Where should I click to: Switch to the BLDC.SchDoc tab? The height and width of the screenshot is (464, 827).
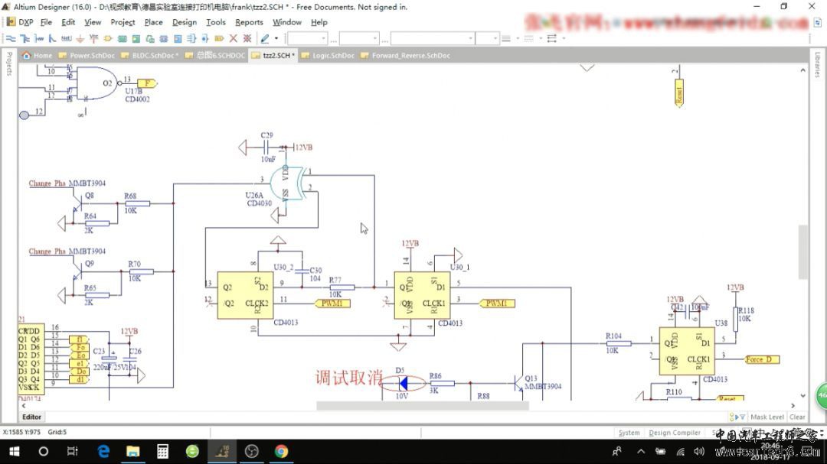pos(149,55)
